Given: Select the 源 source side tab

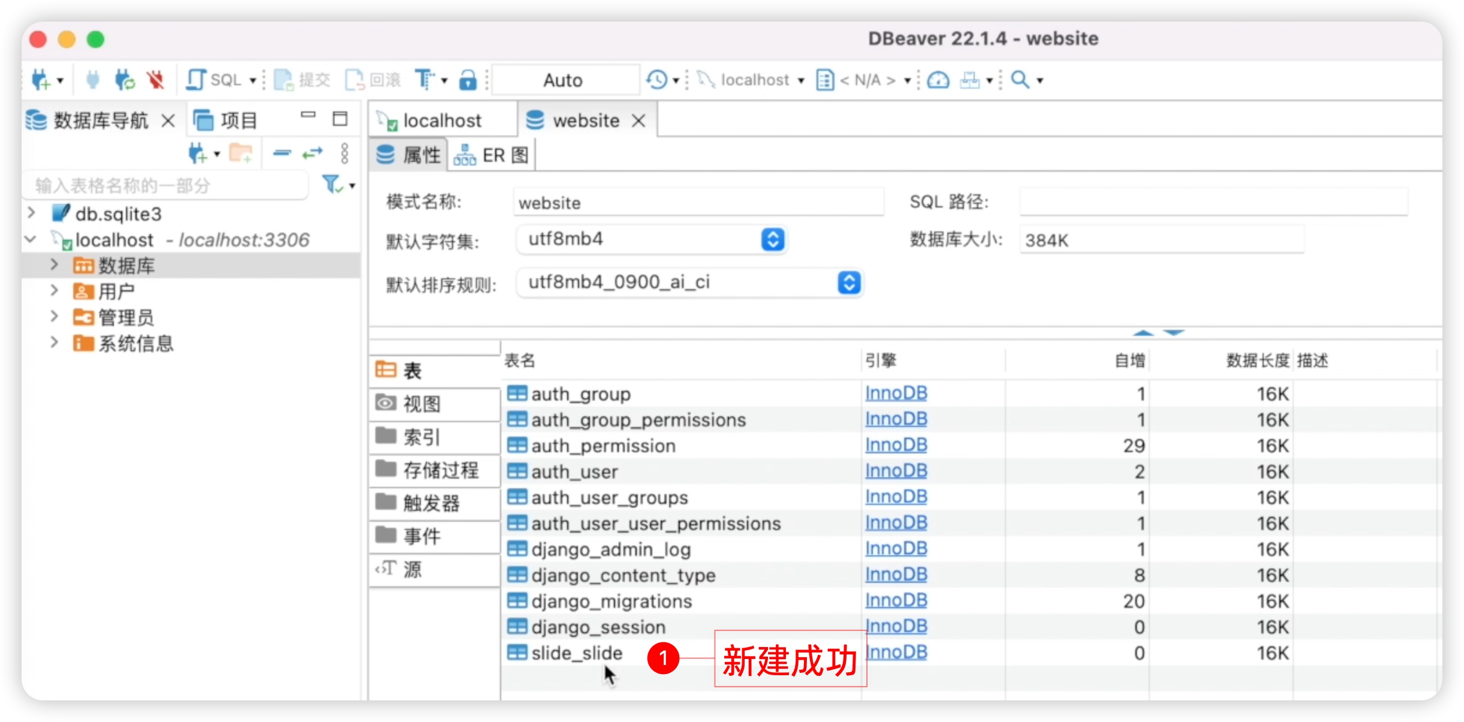Looking at the screenshot, I should pyautogui.click(x=435, y=568).
